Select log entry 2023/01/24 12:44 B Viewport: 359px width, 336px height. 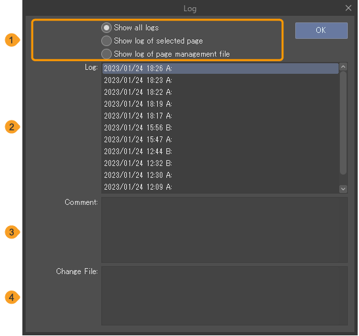tap(220, 152)
